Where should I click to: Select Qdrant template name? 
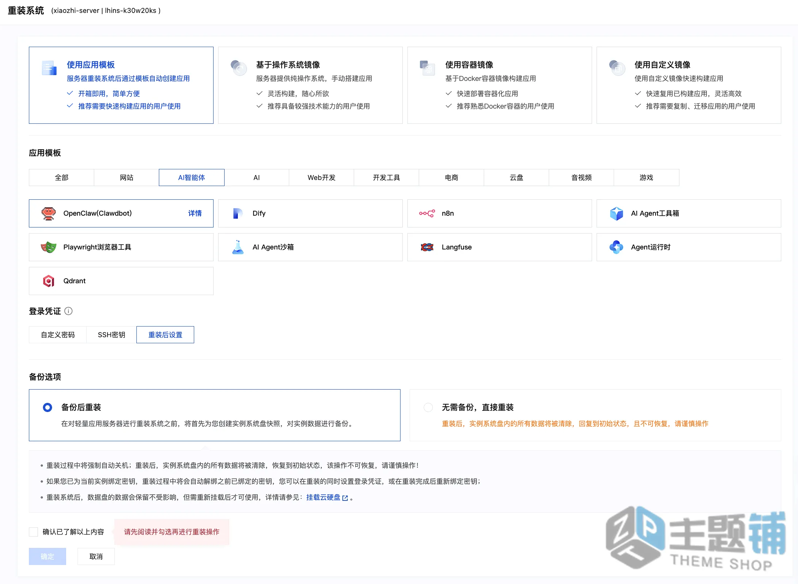point(74,281)
